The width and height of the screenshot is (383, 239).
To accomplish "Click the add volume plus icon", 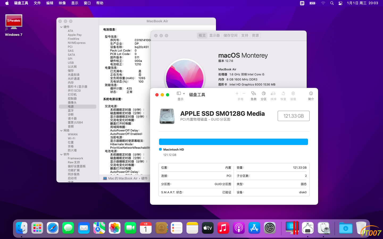I will (237, 93).
